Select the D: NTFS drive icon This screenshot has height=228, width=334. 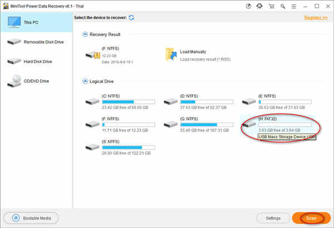click(x=170, y=102)
